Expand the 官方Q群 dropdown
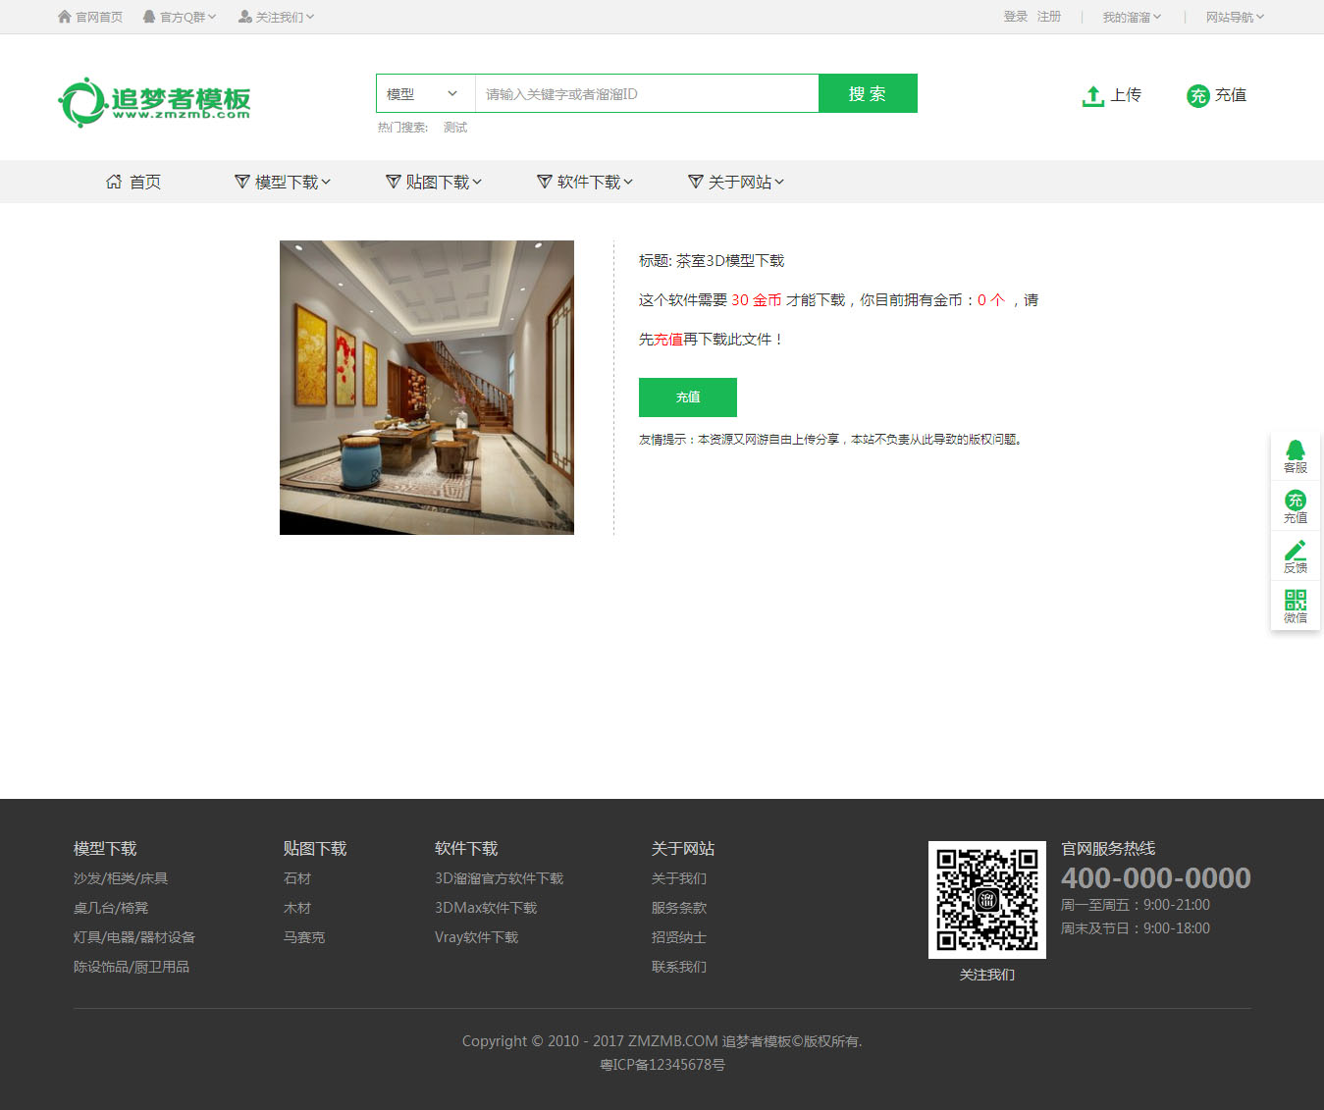 (180, 17)
